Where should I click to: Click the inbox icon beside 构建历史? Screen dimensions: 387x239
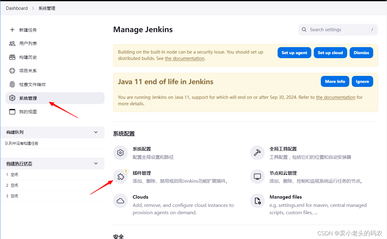pyautogui.click(x=12, y=57)
